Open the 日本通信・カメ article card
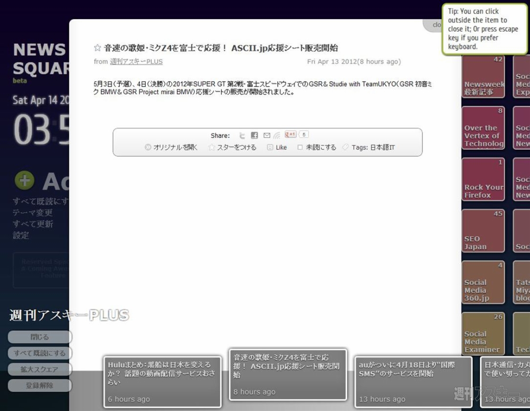Viewport: 530px width, 411px height. 505,382
